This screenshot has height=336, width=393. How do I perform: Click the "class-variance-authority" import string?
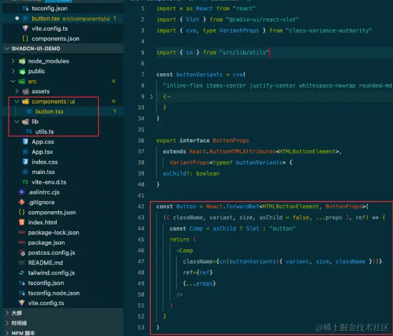click(x=329, y=30)
